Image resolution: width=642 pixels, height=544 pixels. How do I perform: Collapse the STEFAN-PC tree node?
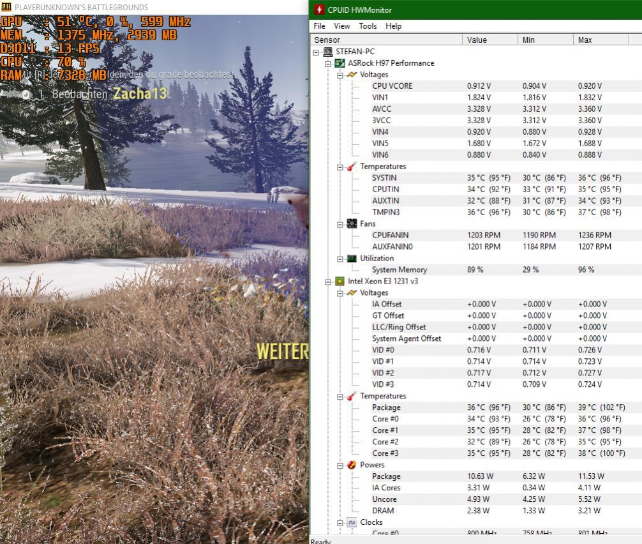pos(316,52)
